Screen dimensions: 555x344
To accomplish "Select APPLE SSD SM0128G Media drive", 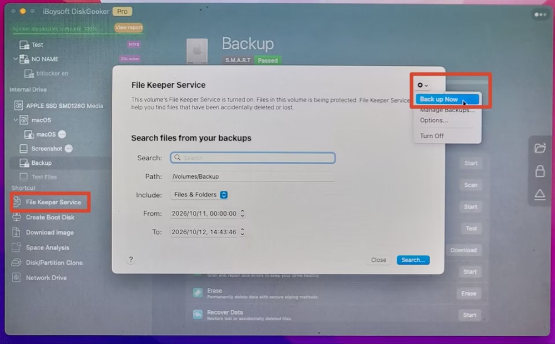I will pos(64,105).
